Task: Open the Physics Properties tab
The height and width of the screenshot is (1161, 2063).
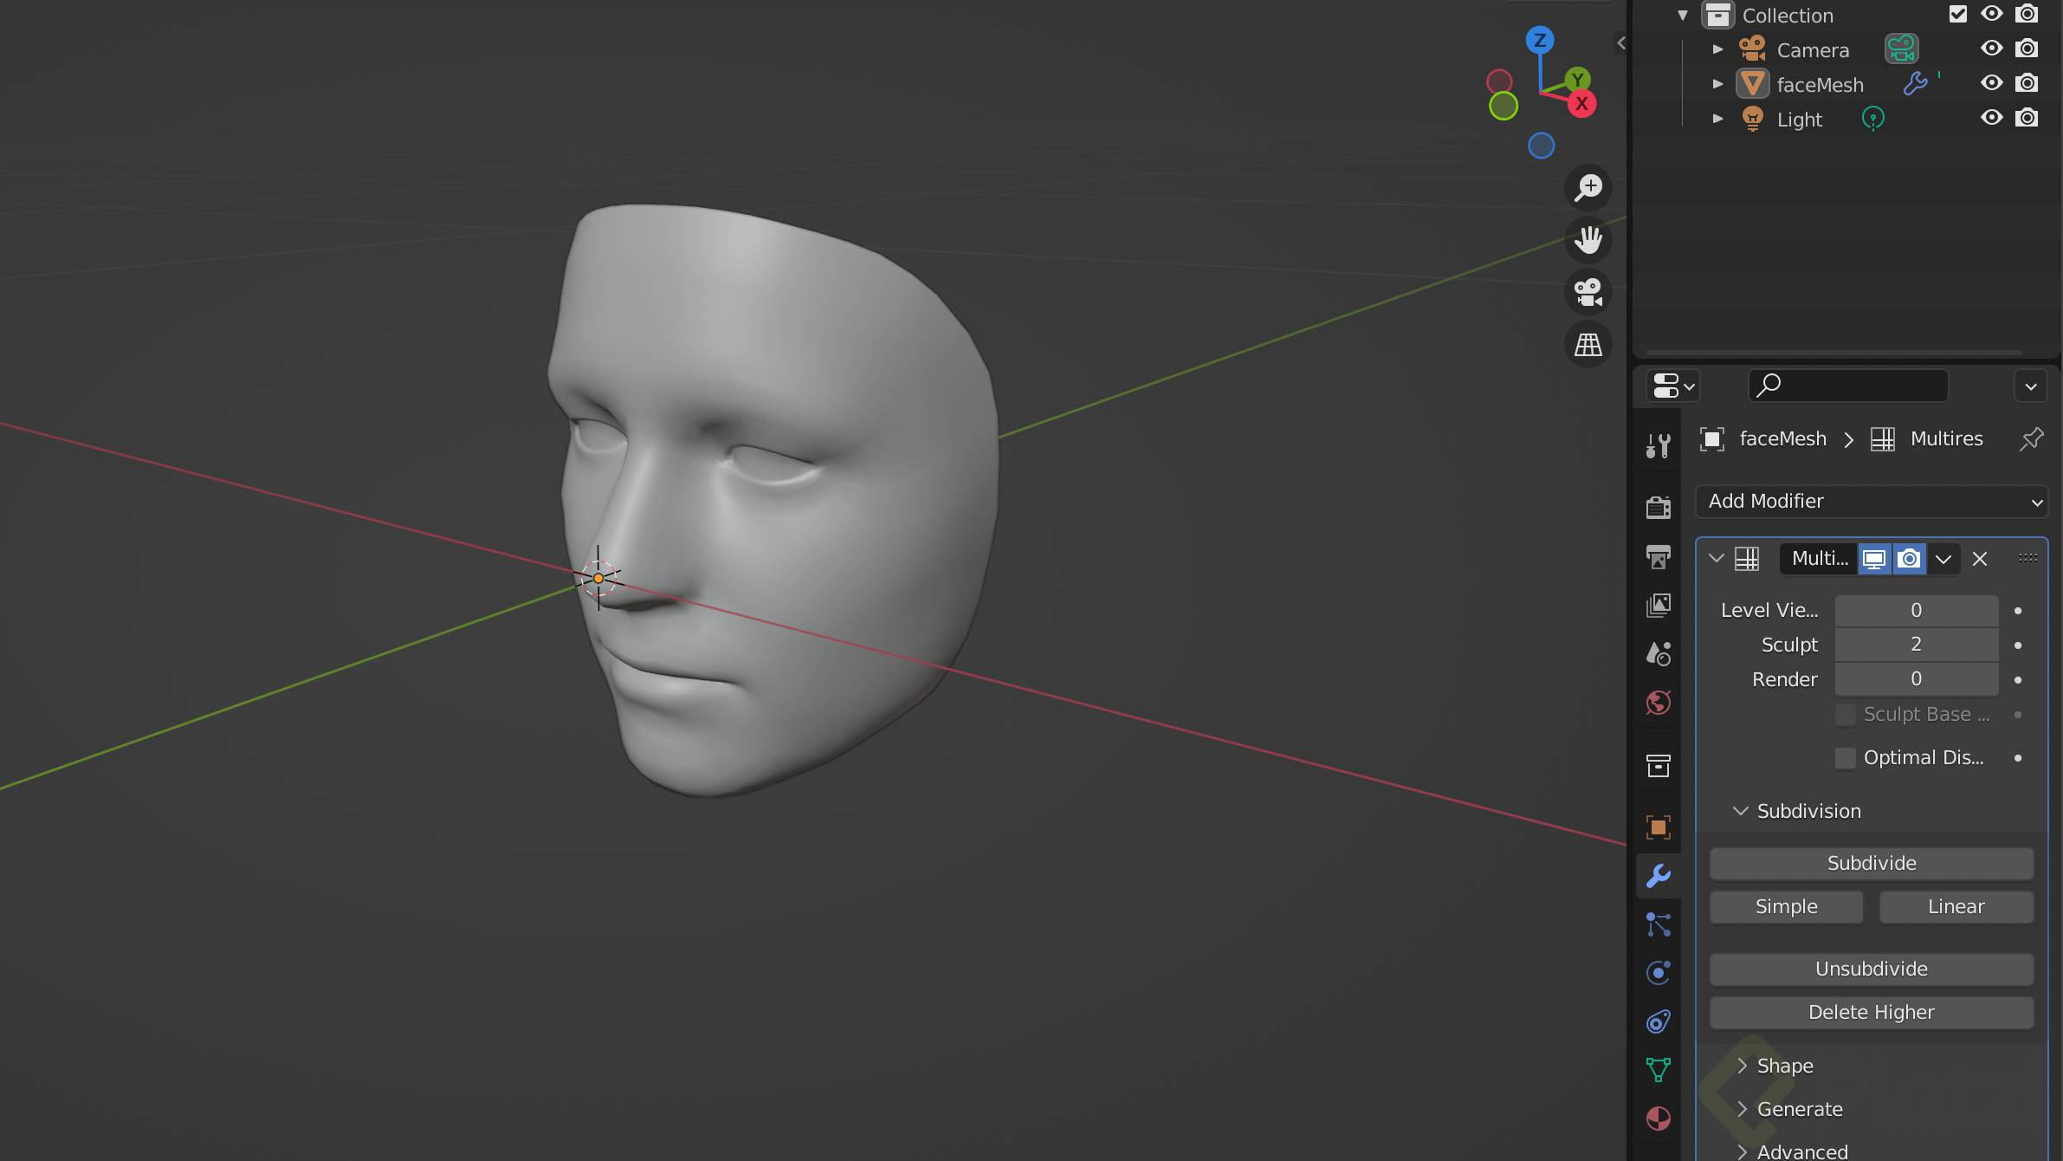Action: pyautogui.click(x=1659, y=972)
